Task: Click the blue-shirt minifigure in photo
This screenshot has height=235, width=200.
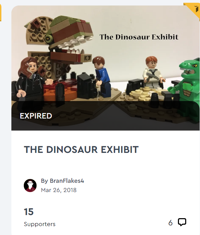Action: 101,76
